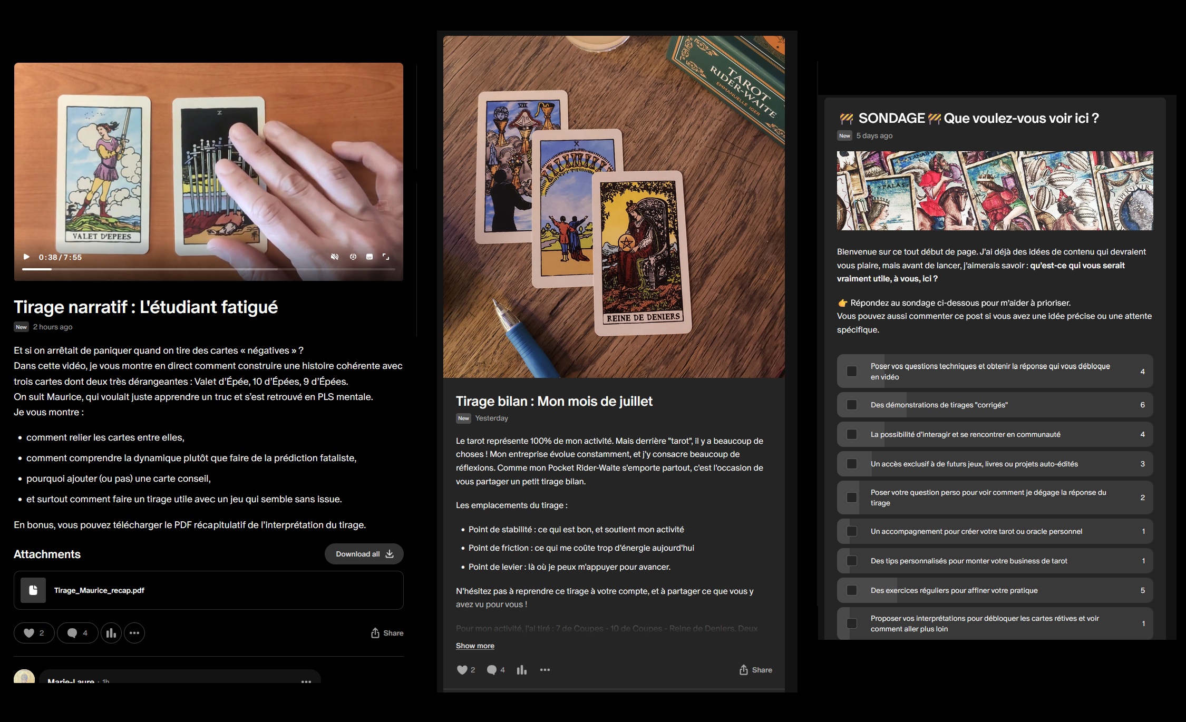Expand the Tirage bilan post with Show more

pyautogui.click(x=475, y=646)
